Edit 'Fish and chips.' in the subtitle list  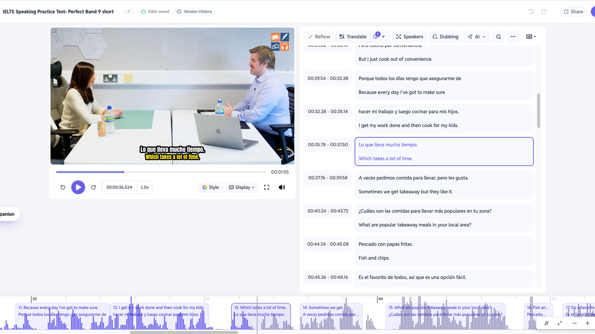374,258
